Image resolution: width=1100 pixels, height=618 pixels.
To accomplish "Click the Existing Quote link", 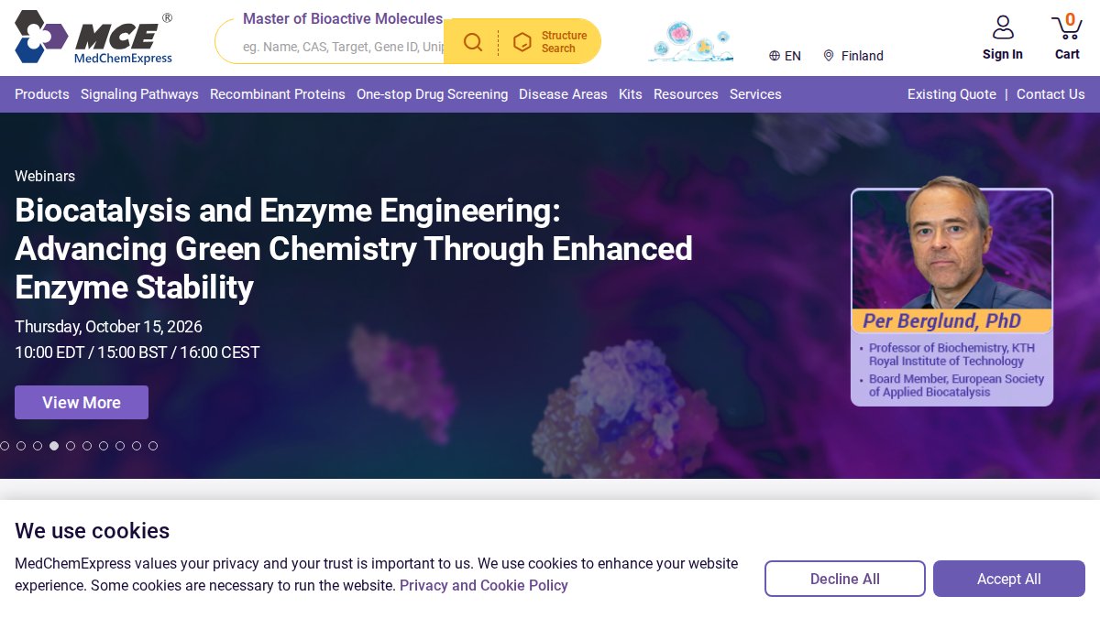I will pos(951,94).
